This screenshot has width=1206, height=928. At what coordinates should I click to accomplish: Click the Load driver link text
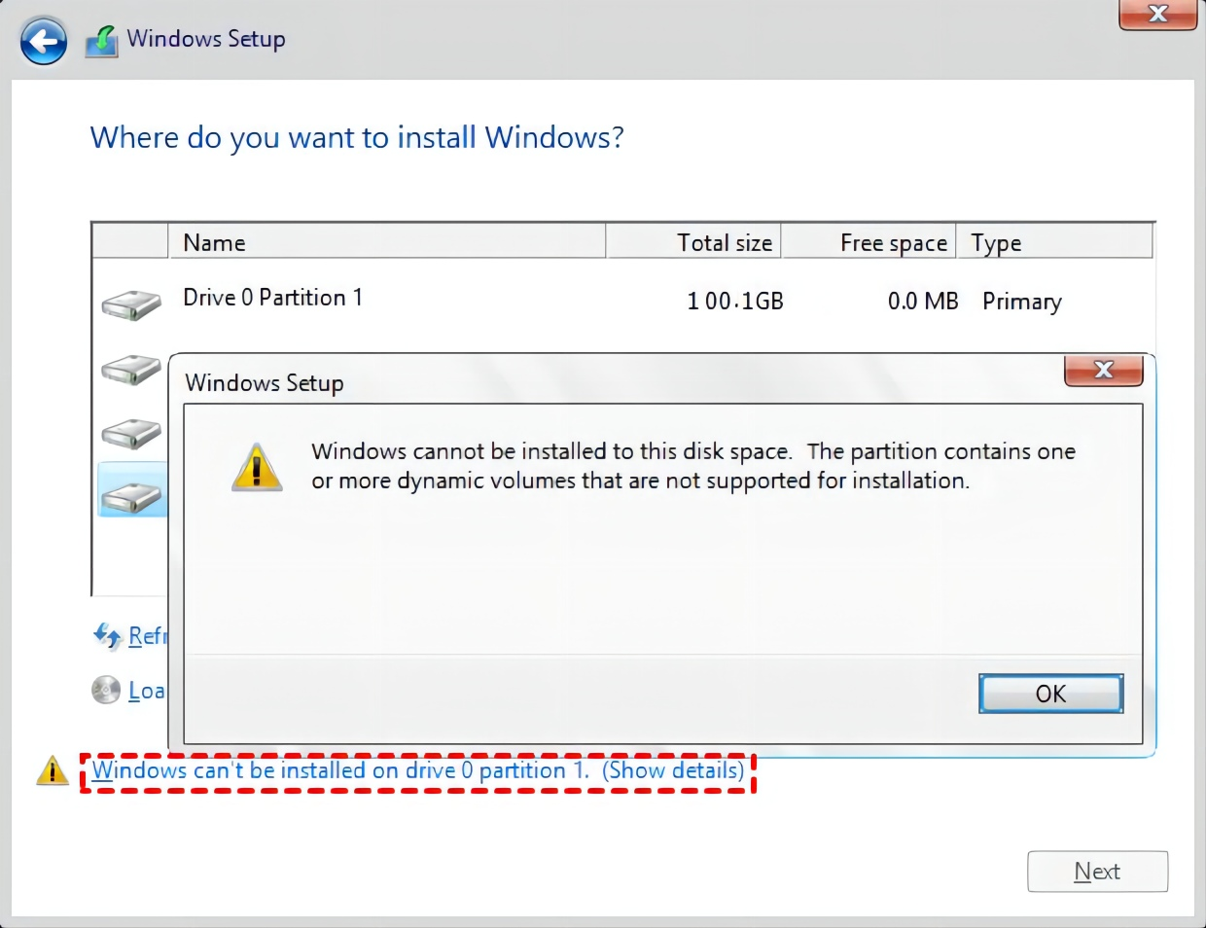[147, 691]
